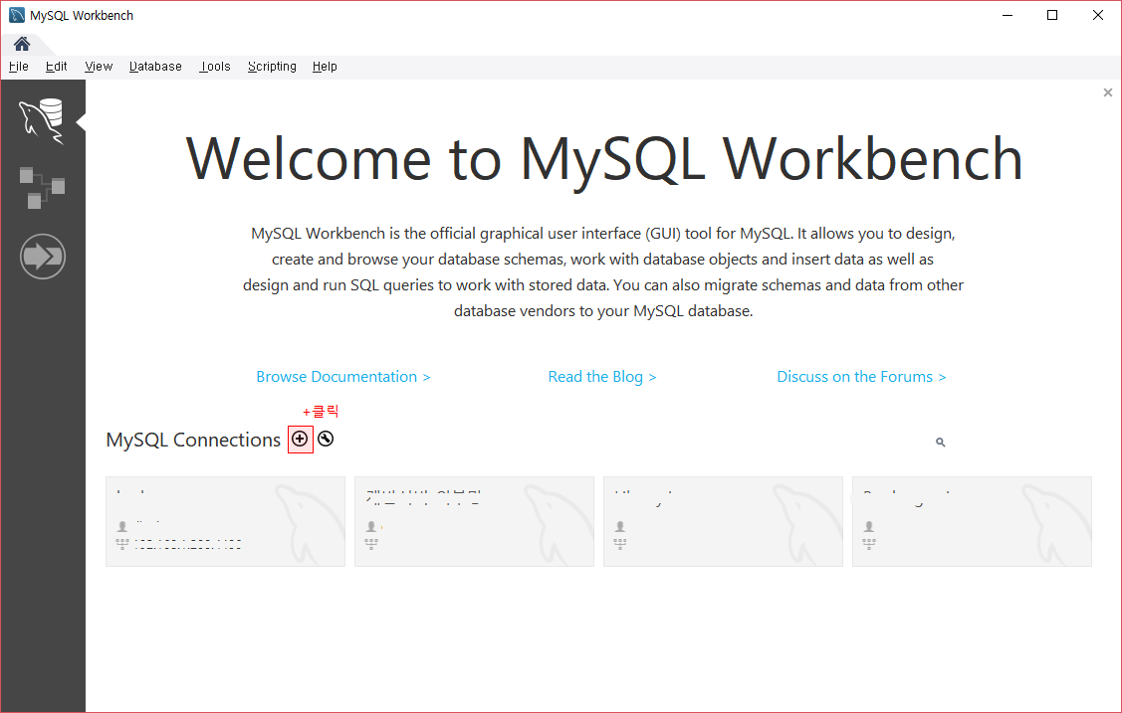Minimize the MySQL Workbench window

point(1008,15)
